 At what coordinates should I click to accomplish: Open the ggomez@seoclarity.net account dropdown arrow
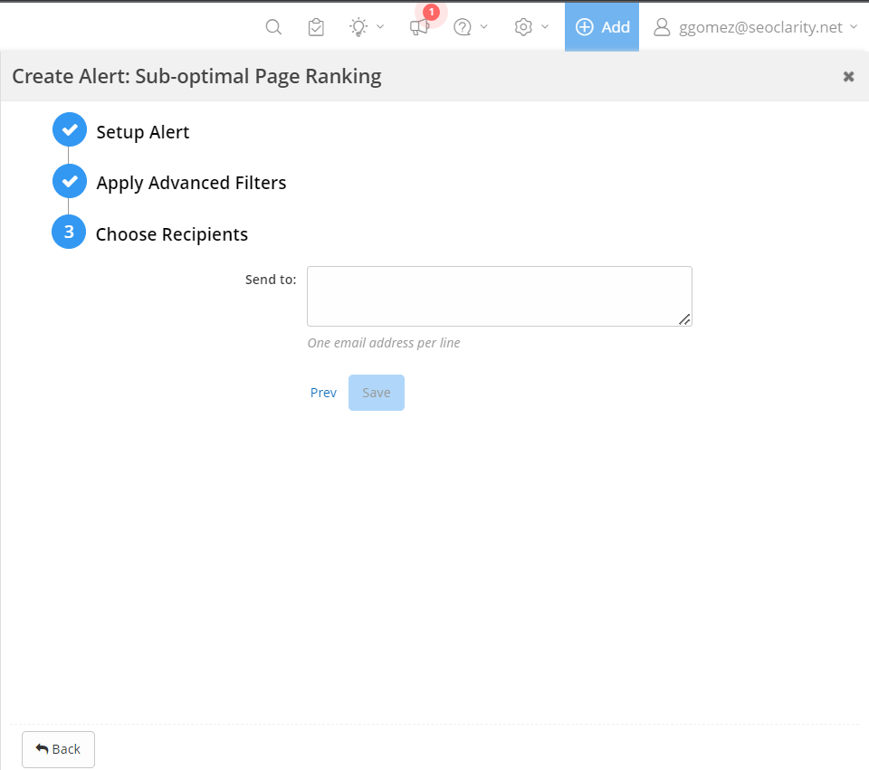(x=854, y=27)
